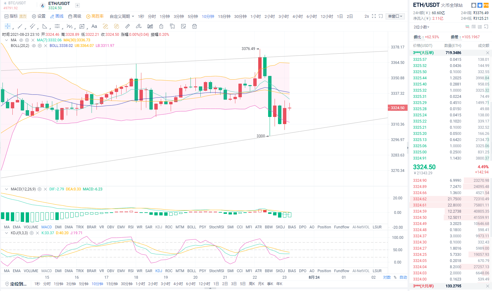Click the copy drawings icon
The height and width of the screenshot is (291, 492).
point(172,26)
